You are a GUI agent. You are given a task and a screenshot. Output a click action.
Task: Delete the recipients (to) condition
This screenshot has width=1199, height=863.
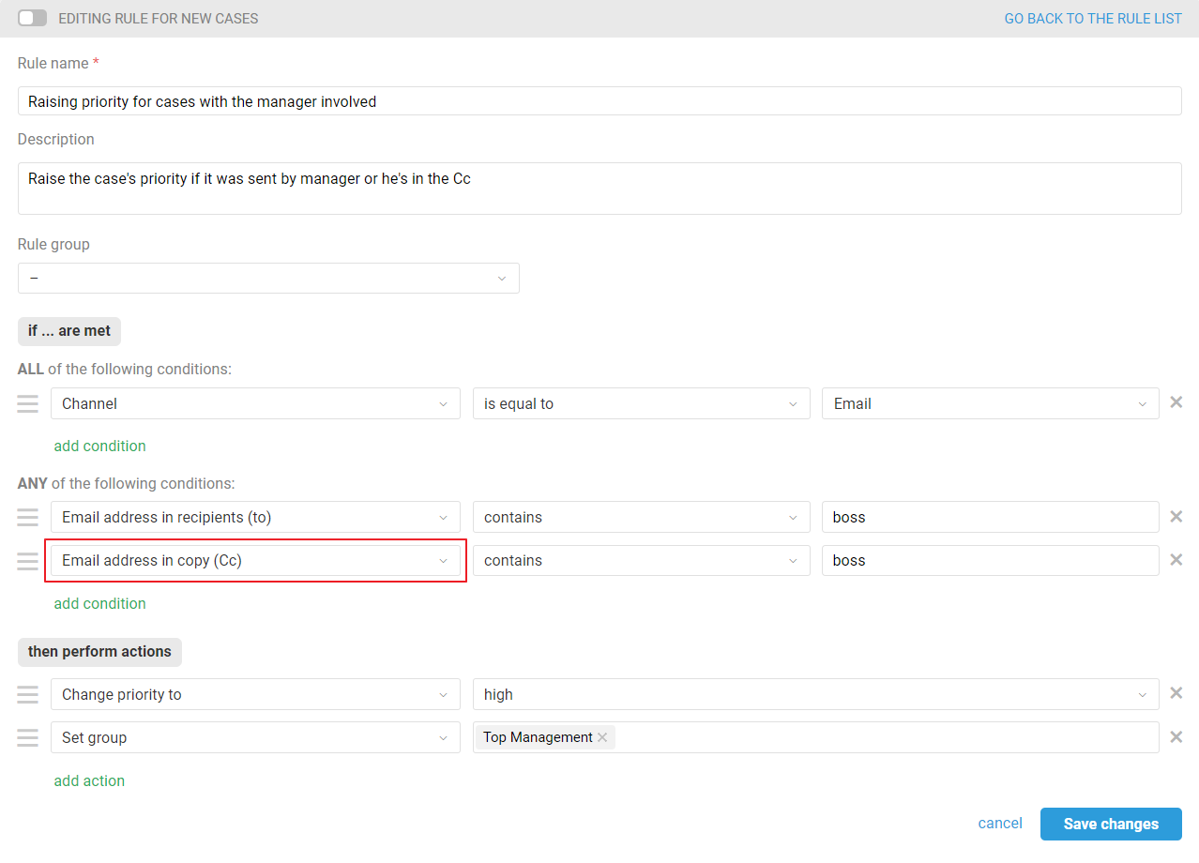[1176, 517]
